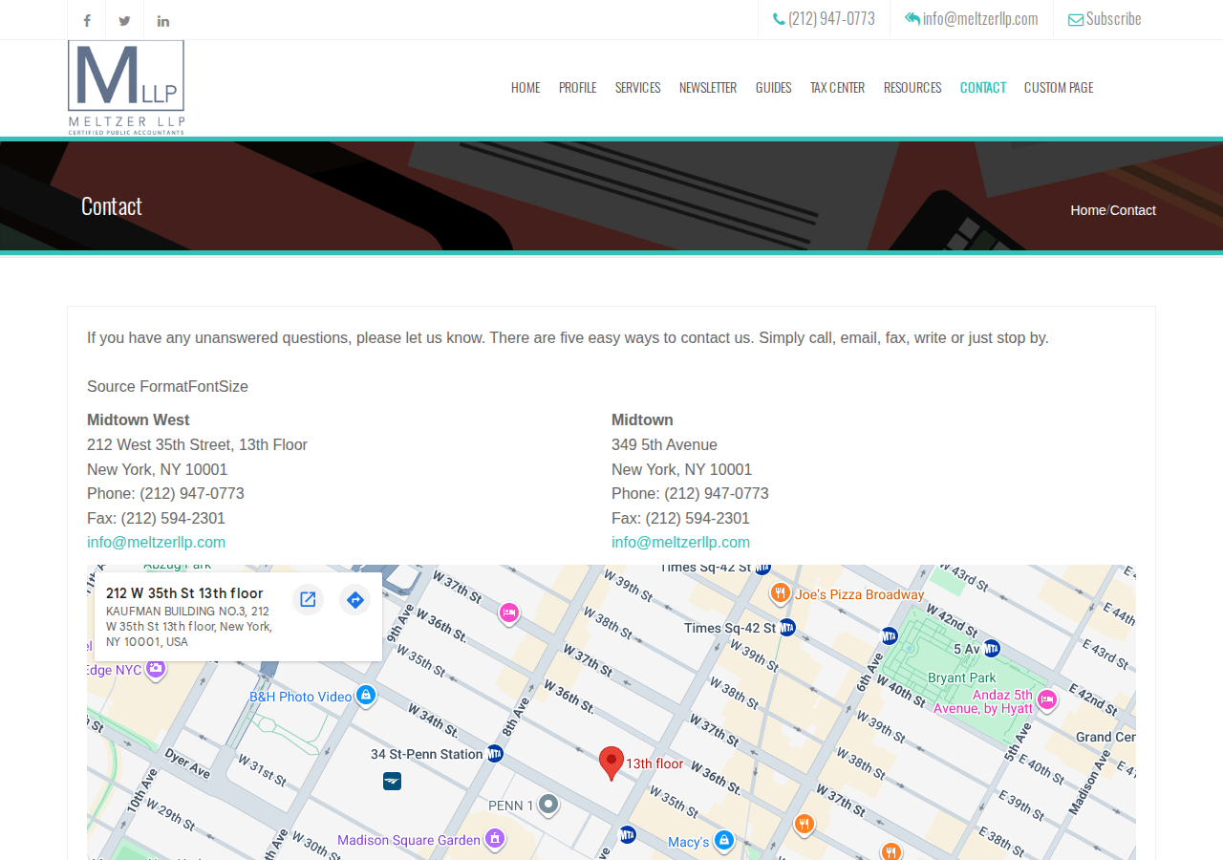The image size is (1223, 860).
Task: Click Times Sq-42 St subway icon
Action: pos(787,628)
